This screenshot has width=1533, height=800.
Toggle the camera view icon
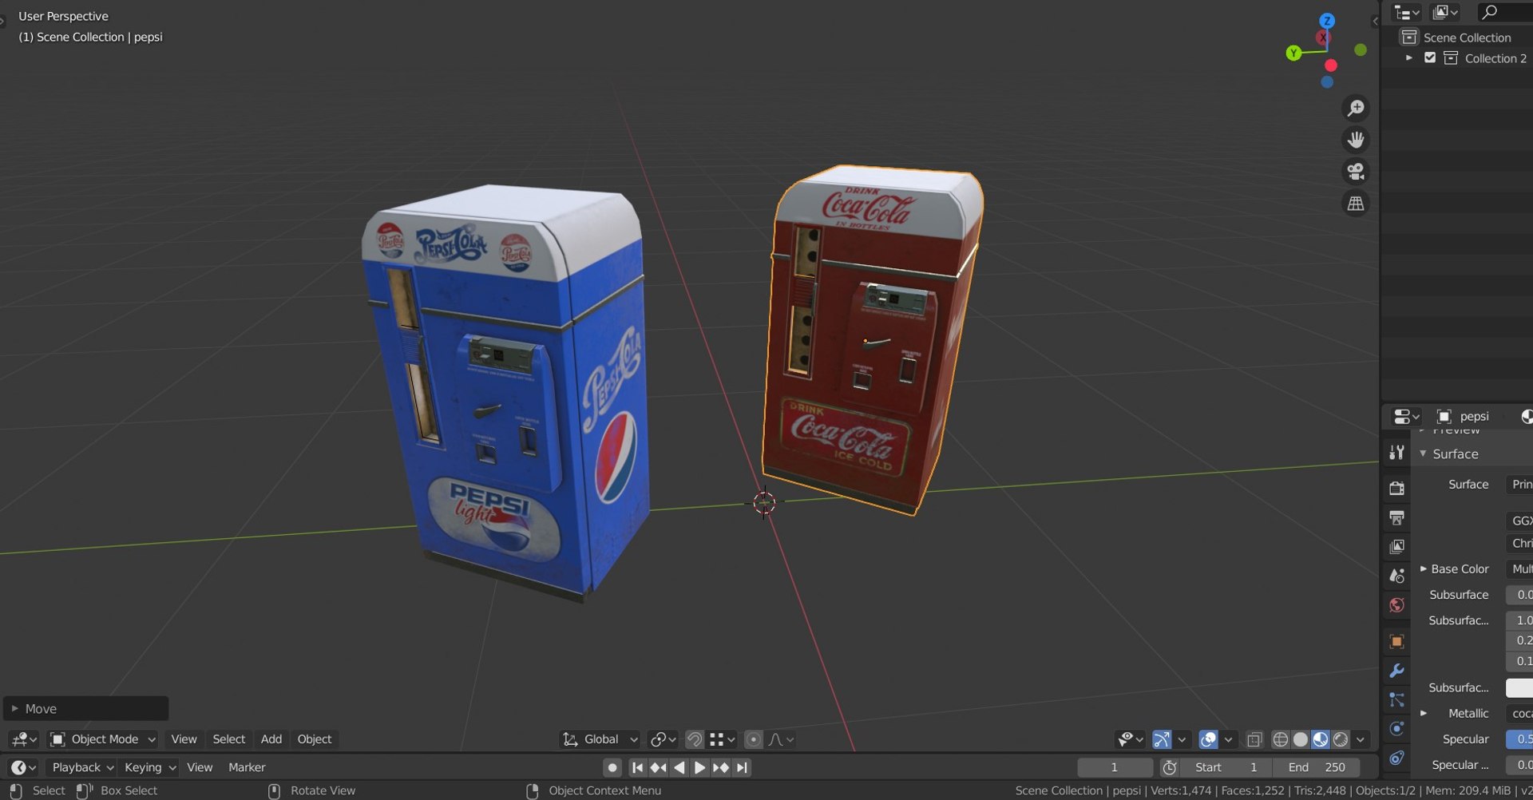tap(1356, 172)
